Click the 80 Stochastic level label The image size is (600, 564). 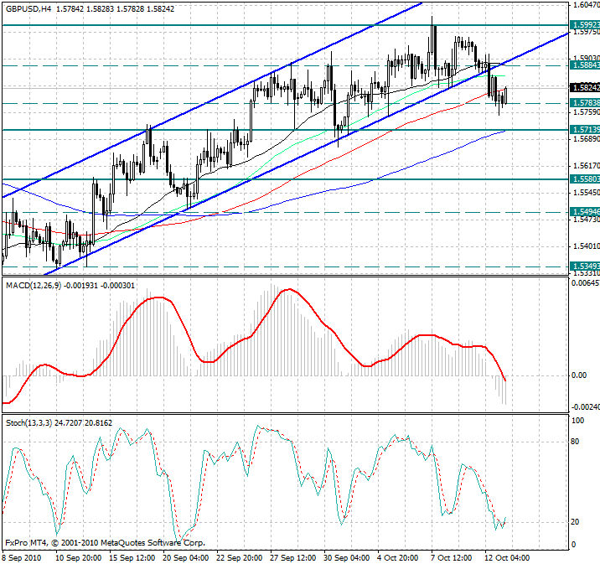(x=575, y=442)
